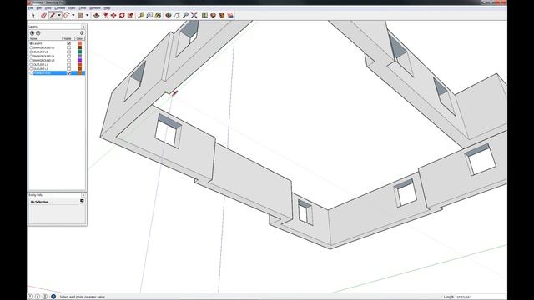Viewport: 534px width, 300px height.
Task: Select the Tape Measure tool
Action: [x=141, y=15]
